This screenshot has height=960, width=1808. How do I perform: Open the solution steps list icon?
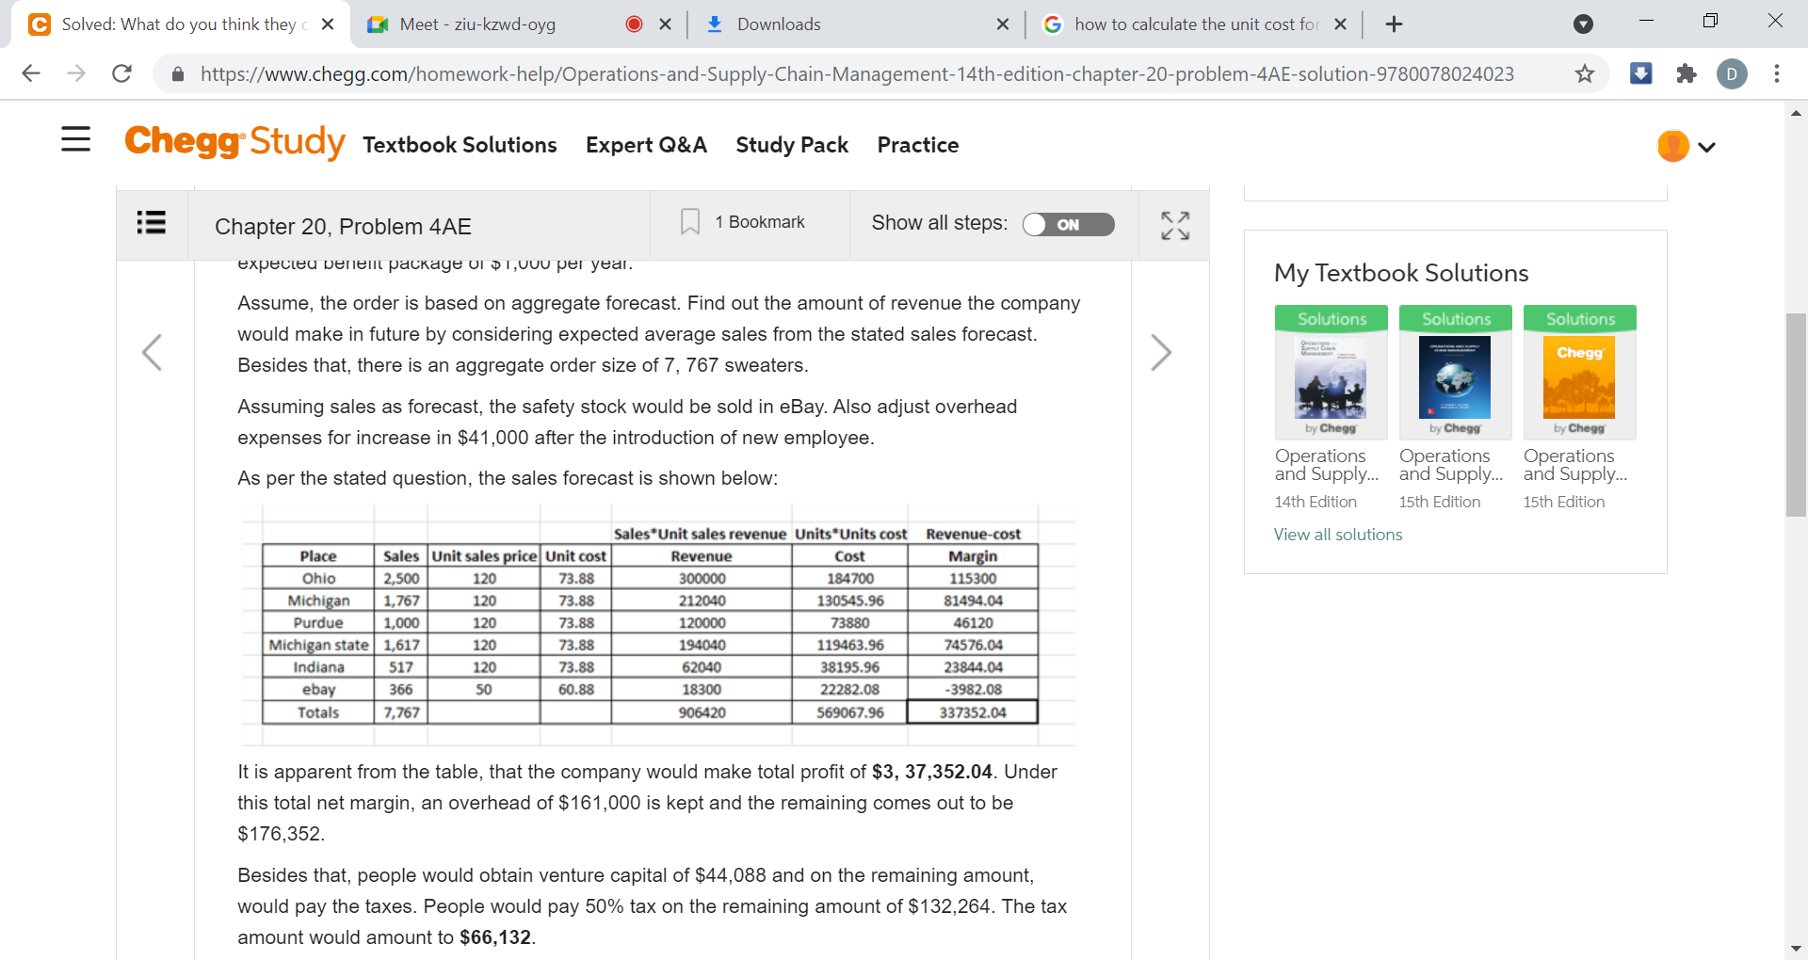click(152, 223)
